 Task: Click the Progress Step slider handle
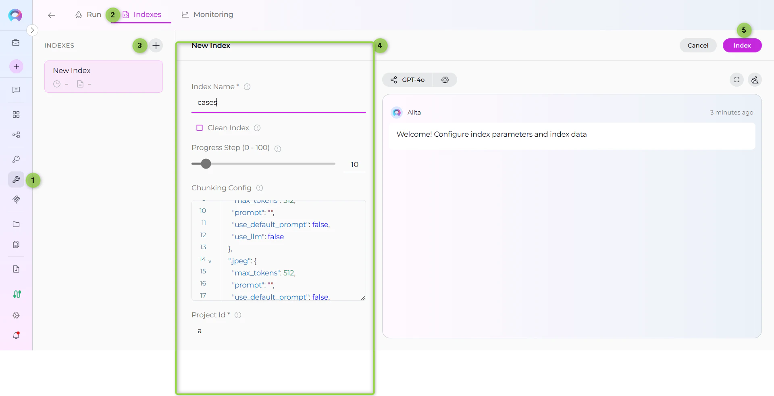(x=206, y=164)
